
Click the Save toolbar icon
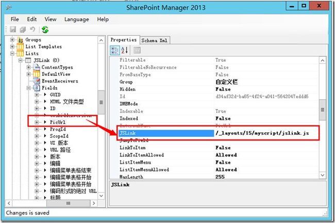(x=13, y=29)
